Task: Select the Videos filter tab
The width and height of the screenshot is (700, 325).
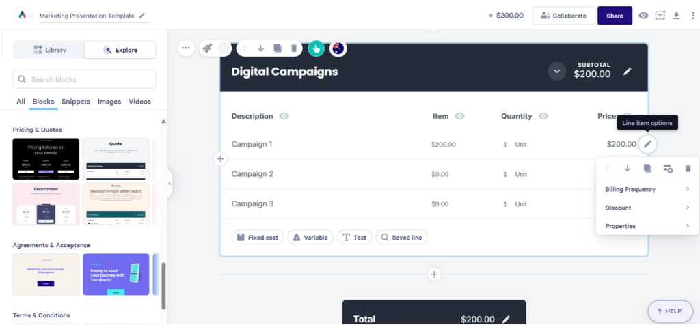Action: pyautogui.click(x=139, y=102)
